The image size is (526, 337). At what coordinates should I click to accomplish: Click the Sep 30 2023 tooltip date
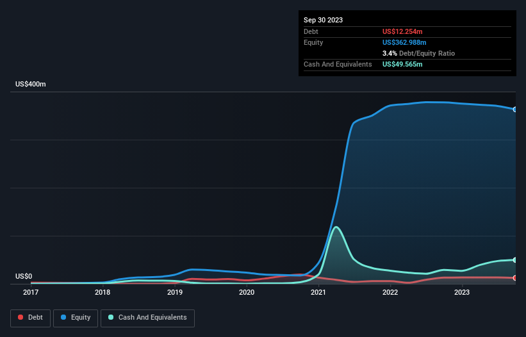[323, 20]
